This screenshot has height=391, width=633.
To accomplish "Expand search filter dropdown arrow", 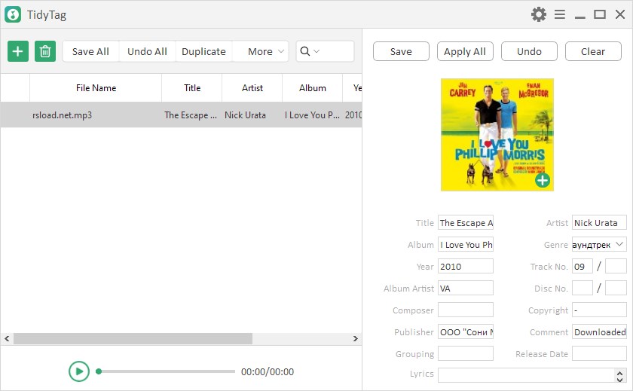I will (316, 51).
